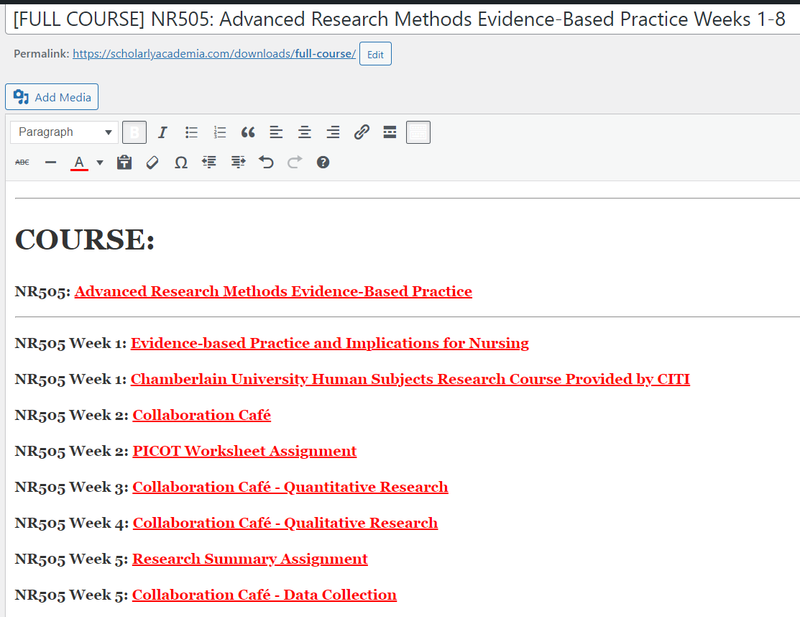Click the Add Media button
This screenshot has width=800, height=617.
(x=52, y=97)
